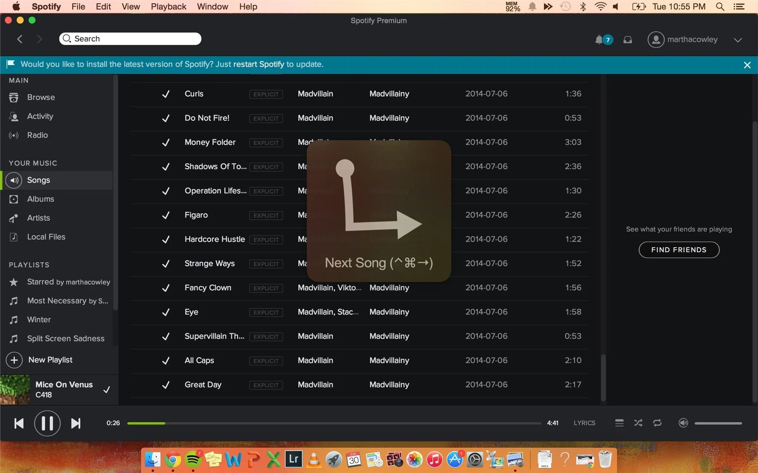The image size is (758, 473).
Task: Adjust the volume slider
Action: pyautogui.click(x=718, y=423)
